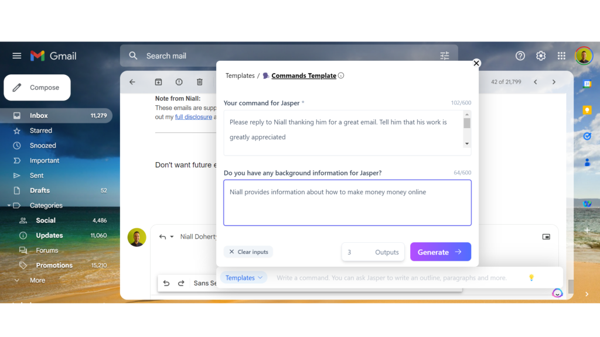Click inside the background information text box
The image size is (600, 337).
(347, 203)
